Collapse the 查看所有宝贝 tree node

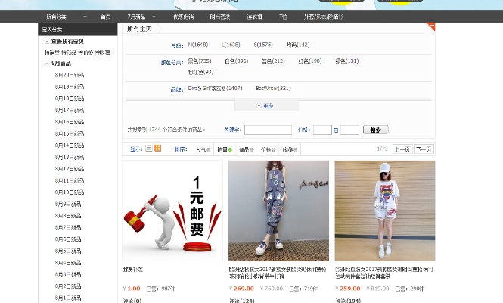[47, 42]
